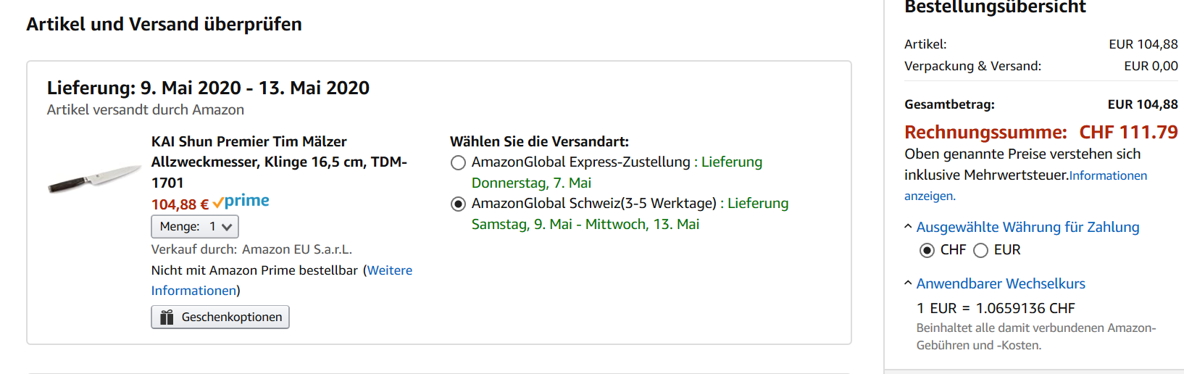Choose EUR as payment currency
The width and height of the screenshot is (1184, 374).
(x=980, y=251)
